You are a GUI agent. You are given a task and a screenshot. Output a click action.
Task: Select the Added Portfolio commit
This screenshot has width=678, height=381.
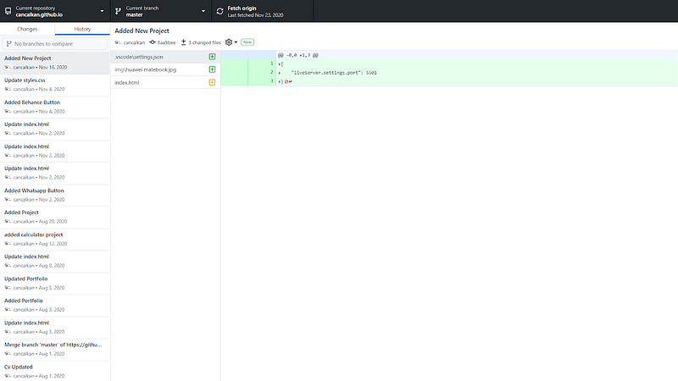coord(55,305)
